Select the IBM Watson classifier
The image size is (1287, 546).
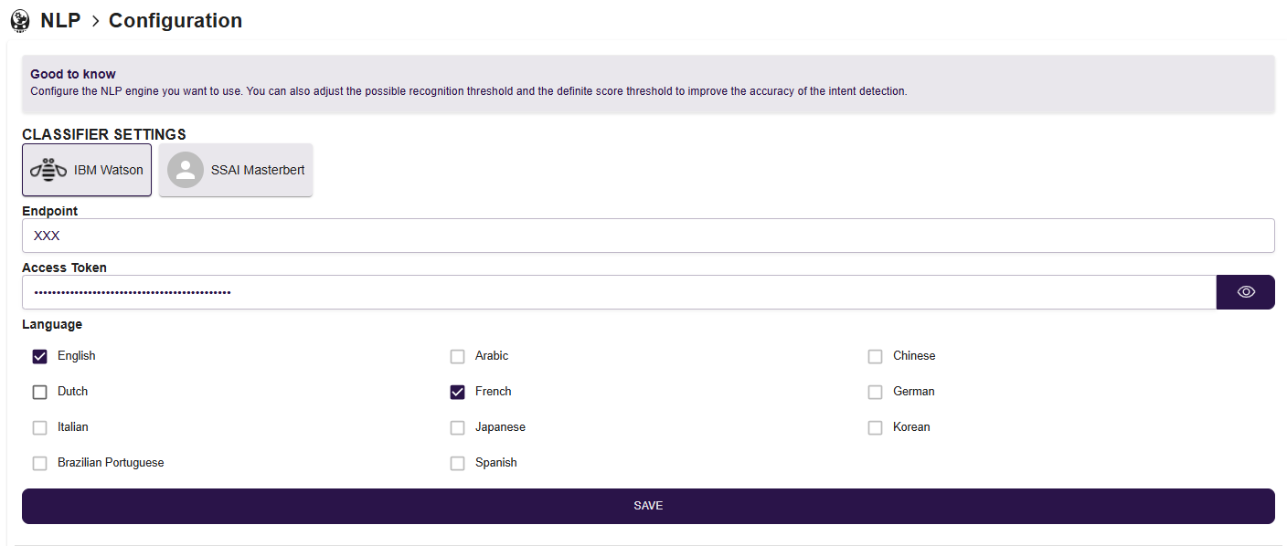point(87,170)
